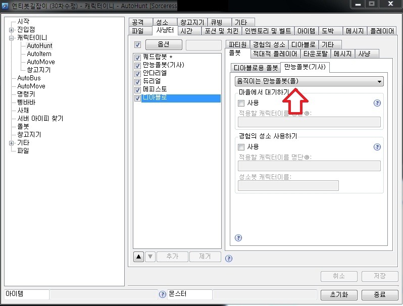Expand the 진입점 tree node
Image resolution: width=403 pixels, height=306 pixels.
point(11,30)
